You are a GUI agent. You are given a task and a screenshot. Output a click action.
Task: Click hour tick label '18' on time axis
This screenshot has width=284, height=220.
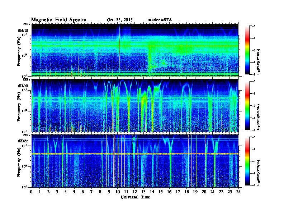186,192
